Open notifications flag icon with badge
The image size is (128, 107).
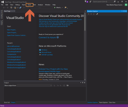pyautogui.click(x=86, y=2)
